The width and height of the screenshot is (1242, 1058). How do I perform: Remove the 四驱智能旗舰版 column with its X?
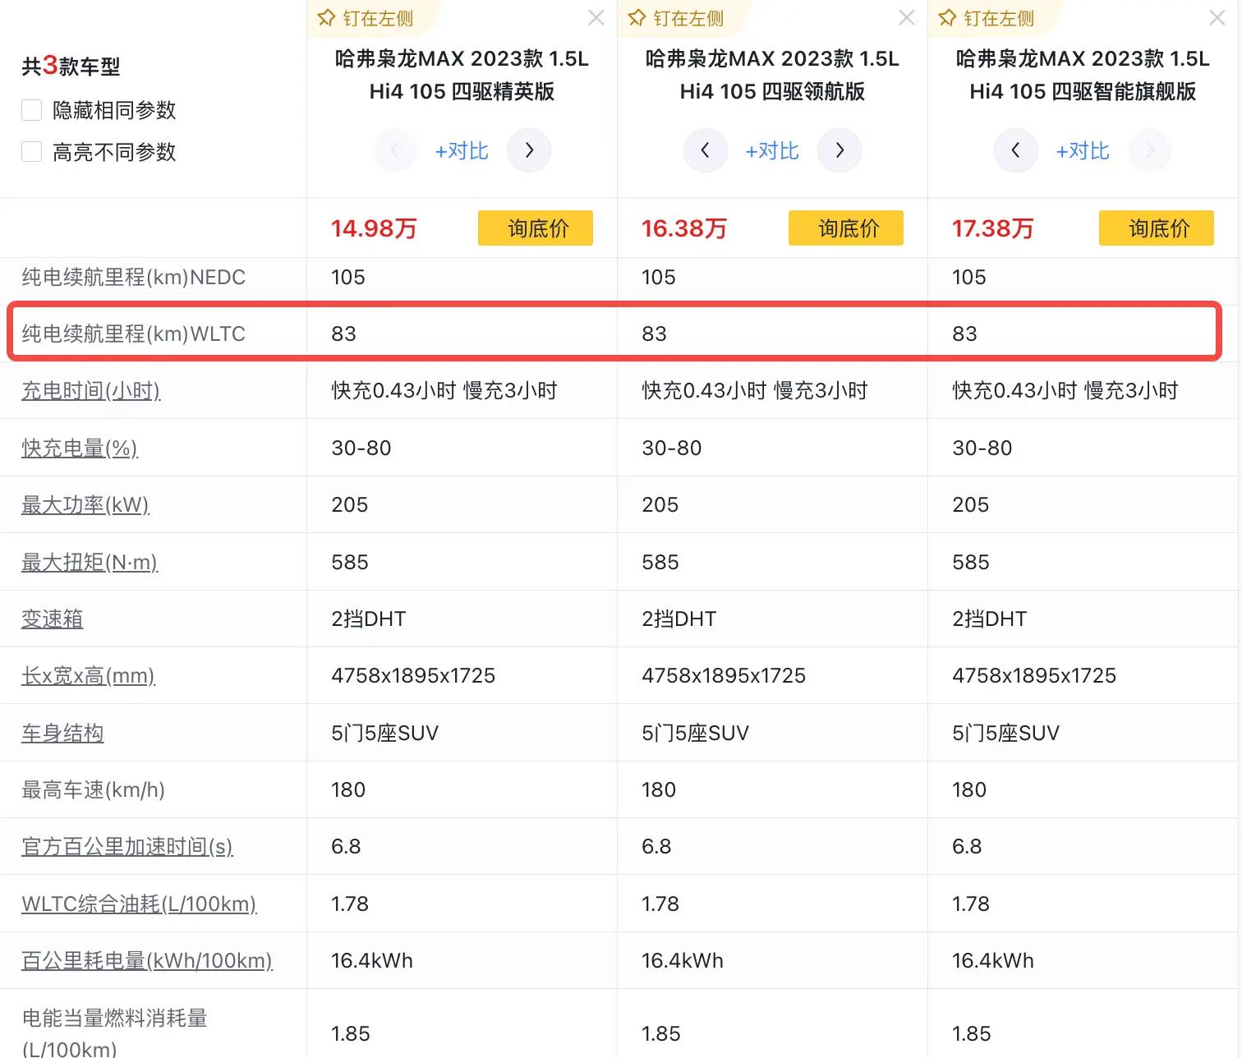(x=1217, y=18)
